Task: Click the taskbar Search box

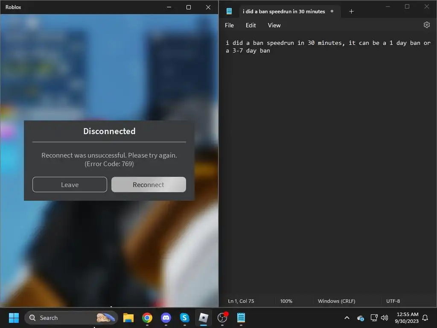Action: tap(71, 318)
